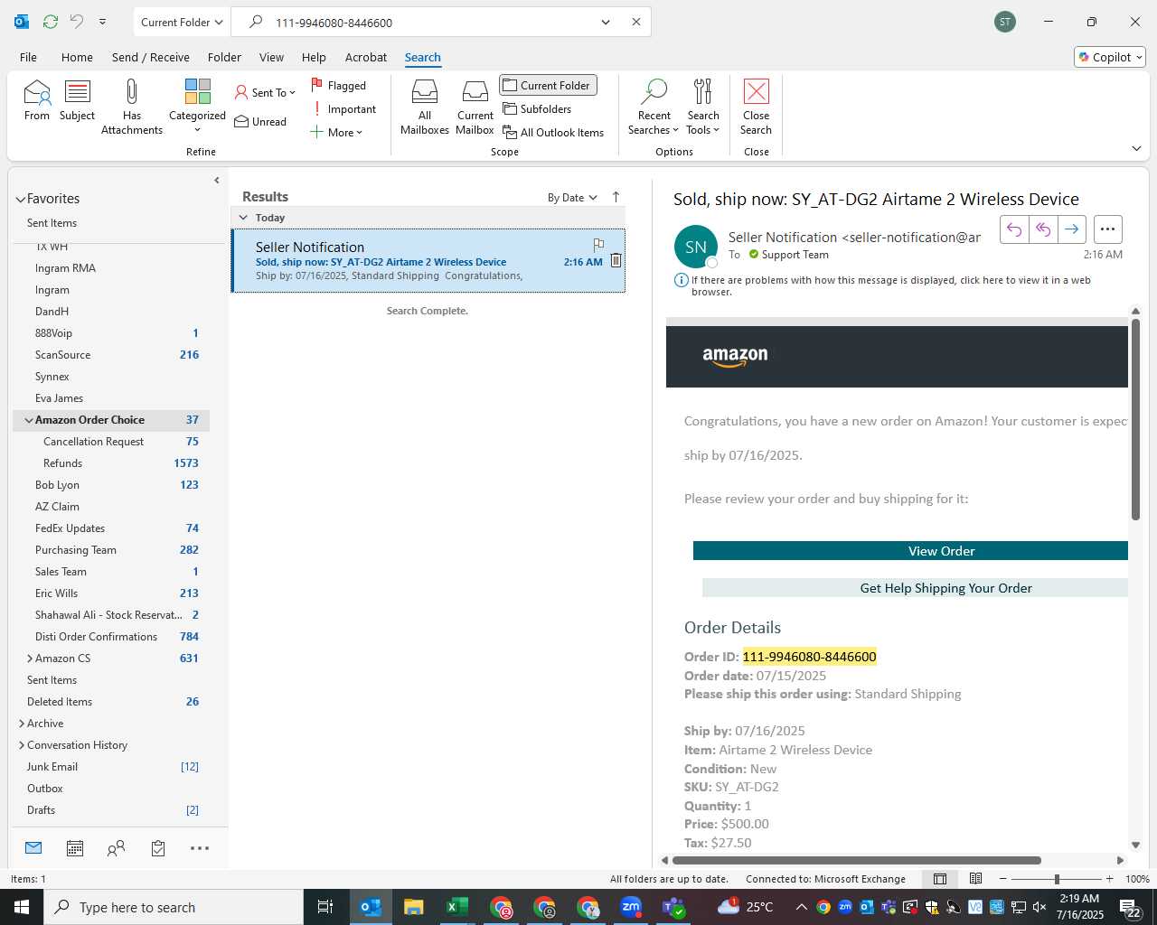This screenshot has width=1157, height=925.
Task: Expand the Archive folder
Action: pos(22,724)
